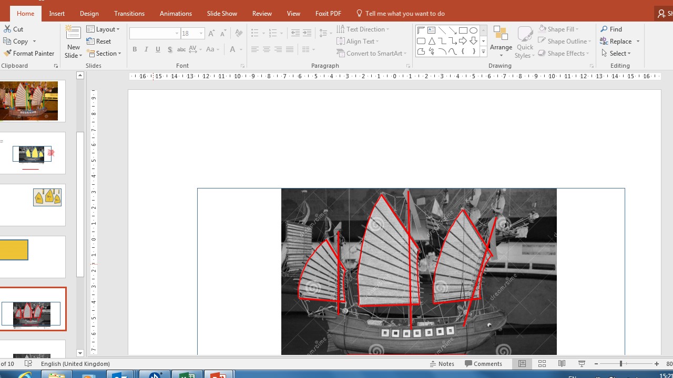Open Shape Fill options
The height and width of the screenshot is (378, 673).
pos(558,29)
